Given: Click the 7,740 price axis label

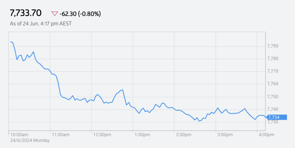Looking at the screenshot, I should [273, 109].
